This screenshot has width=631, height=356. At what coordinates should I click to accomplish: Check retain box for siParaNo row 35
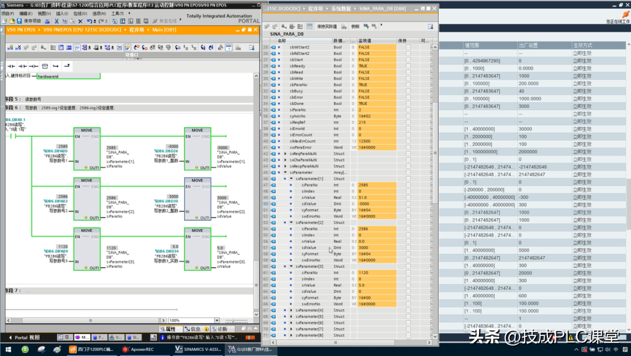pyautogui.click(x=408, y=110)
